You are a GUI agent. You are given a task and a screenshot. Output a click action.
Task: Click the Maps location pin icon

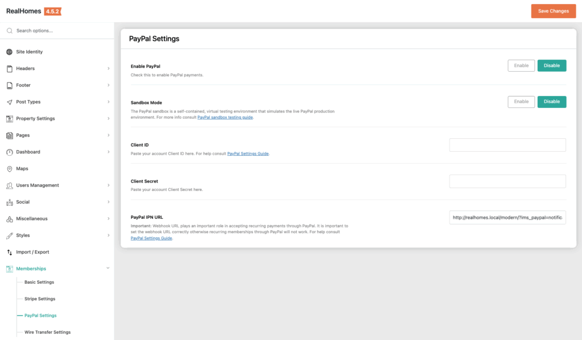click(x=9, y=169)
